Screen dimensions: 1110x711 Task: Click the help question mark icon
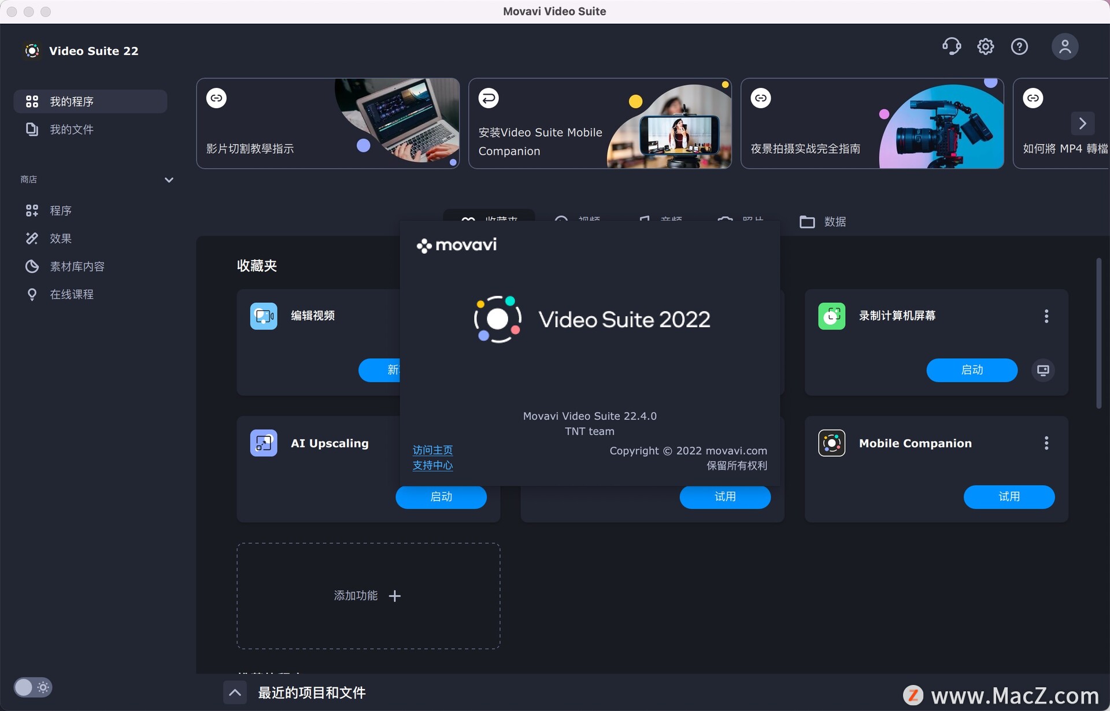pos(1019,46)
